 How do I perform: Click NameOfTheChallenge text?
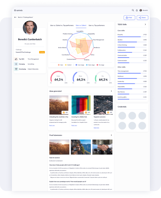[23, 52]
